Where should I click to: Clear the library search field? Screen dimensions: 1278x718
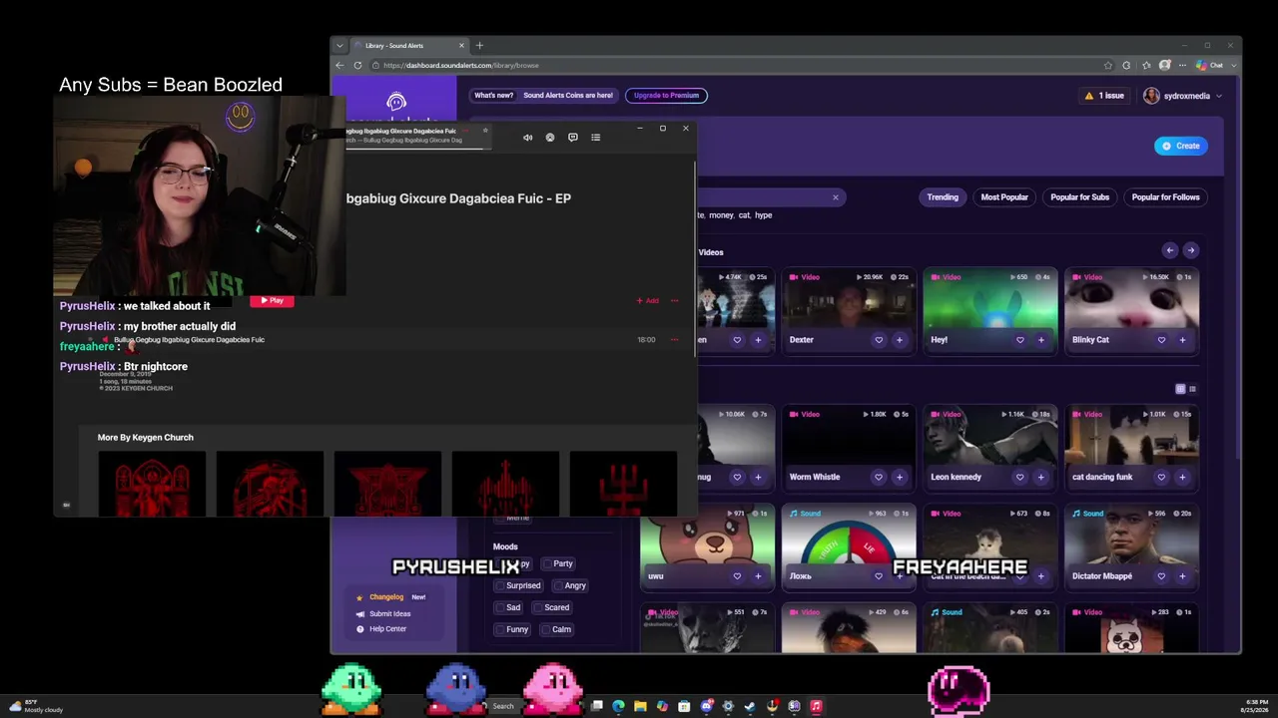(x=836, y=197)
